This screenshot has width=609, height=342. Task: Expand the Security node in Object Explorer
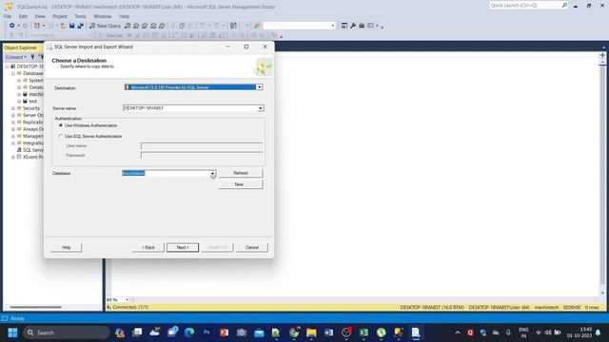tap(13, 108)
